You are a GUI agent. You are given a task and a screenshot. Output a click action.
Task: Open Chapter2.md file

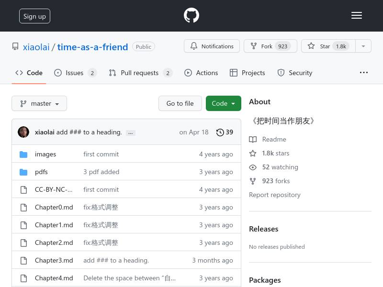click(x=54, y=243)
